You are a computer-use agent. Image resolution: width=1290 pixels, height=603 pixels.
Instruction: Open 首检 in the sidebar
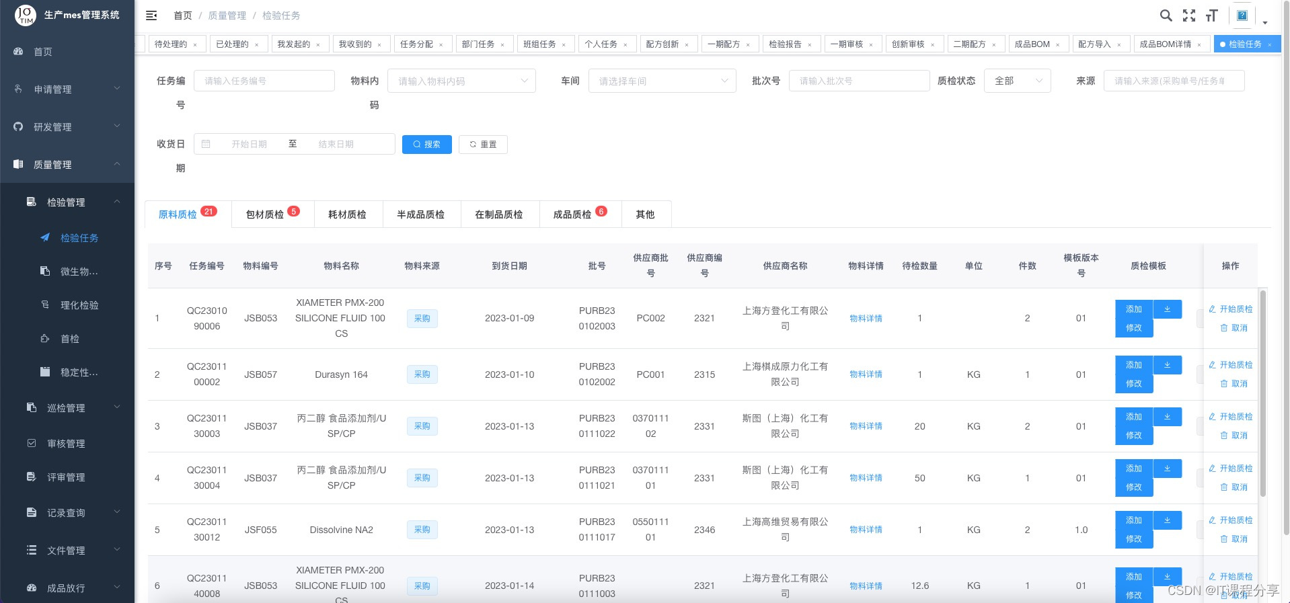[67, 339]
